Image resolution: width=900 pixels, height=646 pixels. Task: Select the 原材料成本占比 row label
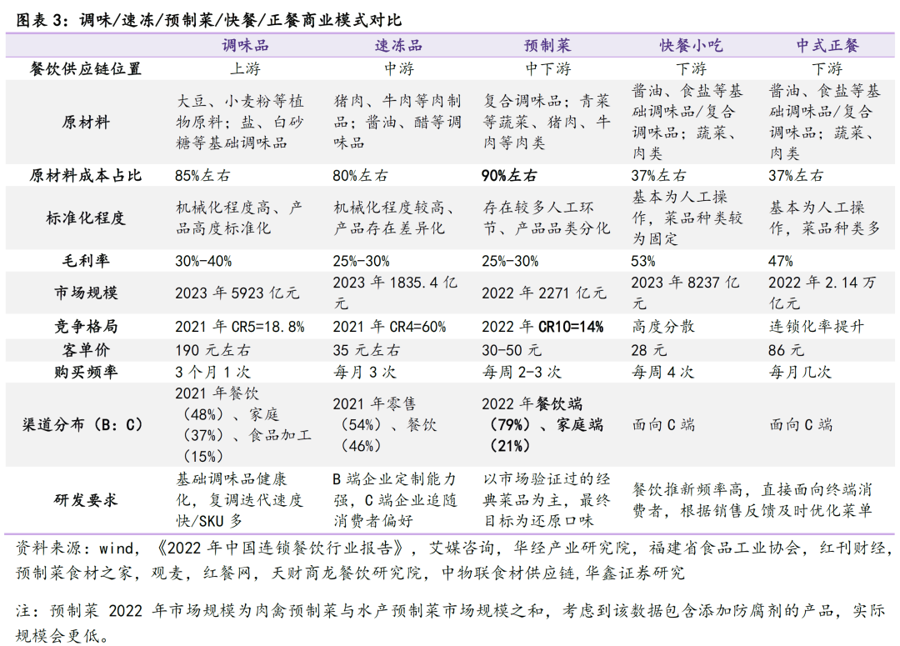(x=86, y=176)
